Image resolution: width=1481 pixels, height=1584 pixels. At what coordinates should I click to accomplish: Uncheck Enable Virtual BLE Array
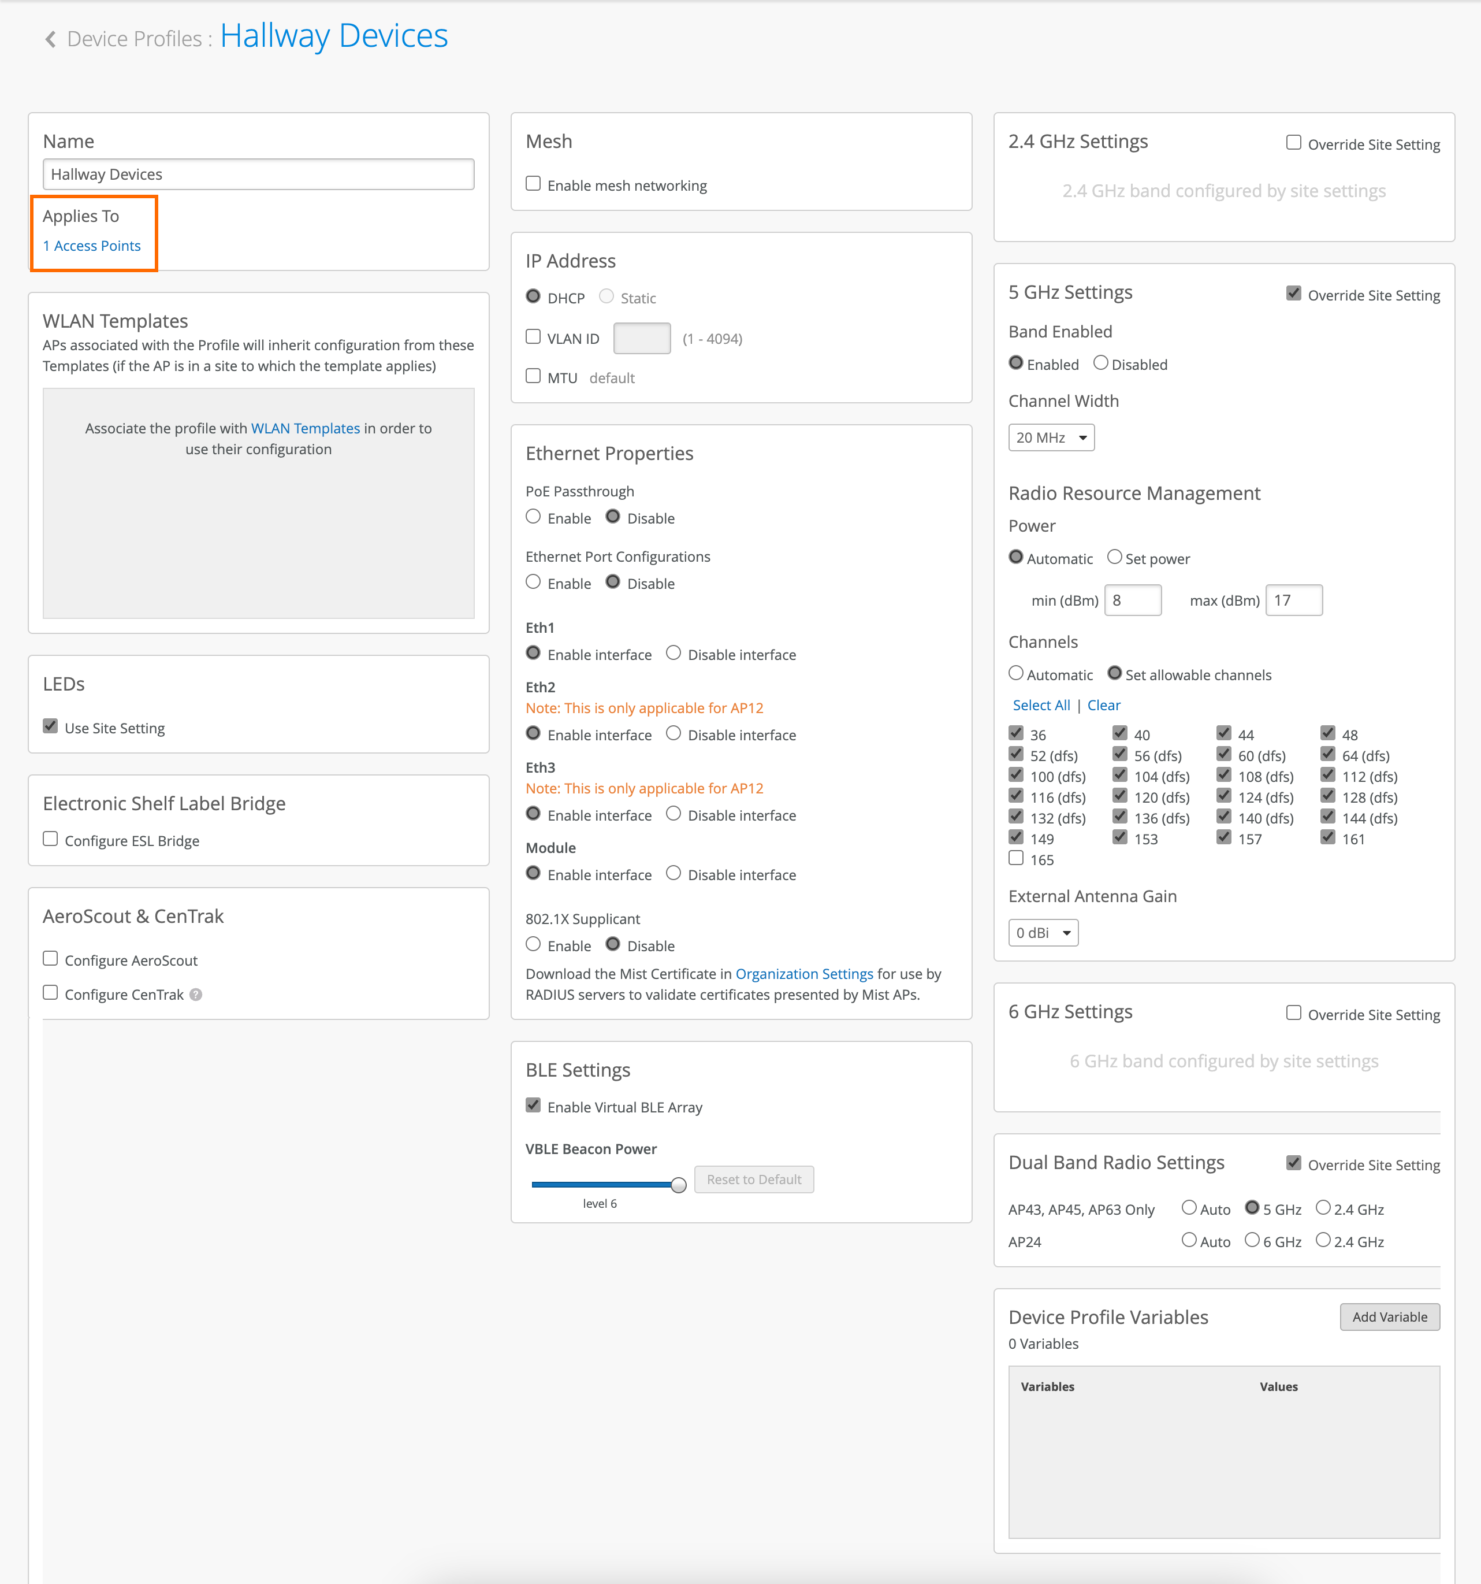533,1106
